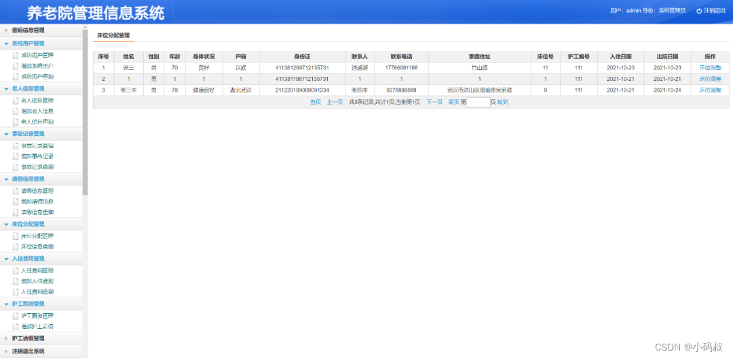Click the 湖北武汉 household cell

pyautogui.click(x=240, y=90)
